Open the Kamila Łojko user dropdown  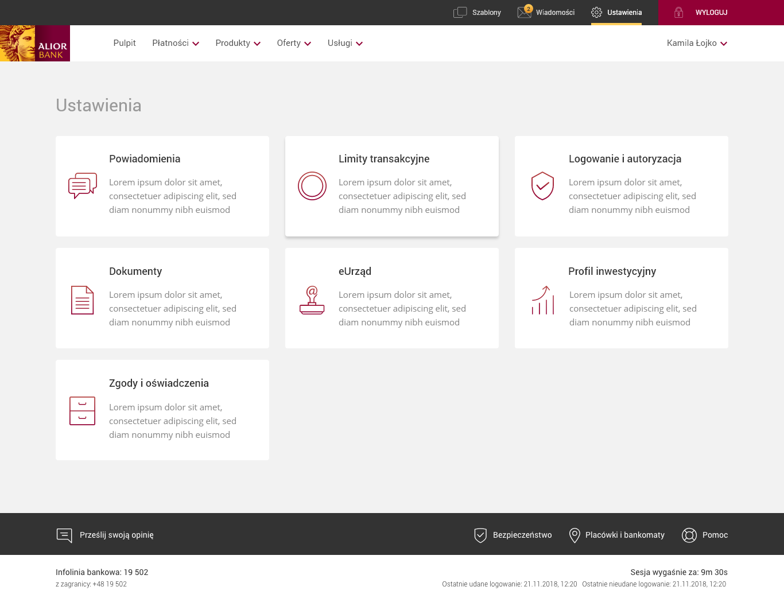pos(697,43)
